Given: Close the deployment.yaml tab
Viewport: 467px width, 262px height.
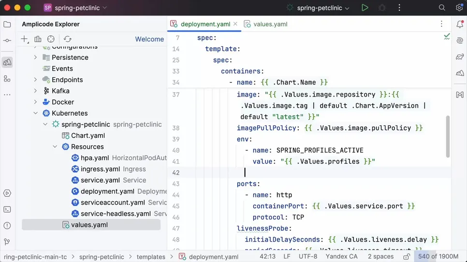Looking at the screenshot, I should [x=235, y=24].
